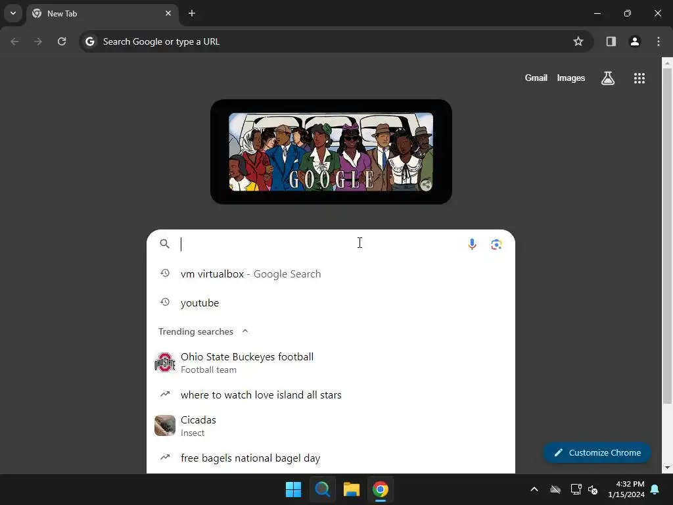
Task: Open notifications bell icon
Action: [x=655, y=489]
